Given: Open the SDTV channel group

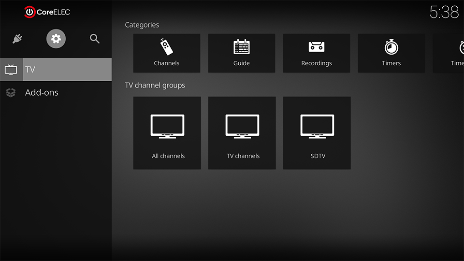Looking at the screenshot, I should 317,133.
